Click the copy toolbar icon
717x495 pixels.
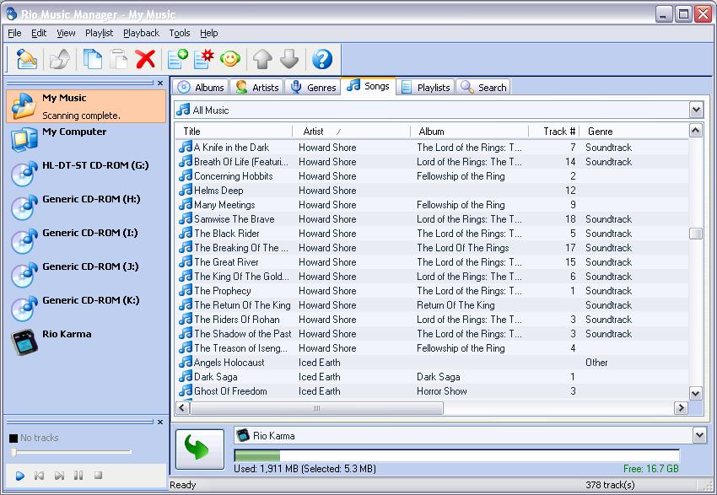coord(93,59)
